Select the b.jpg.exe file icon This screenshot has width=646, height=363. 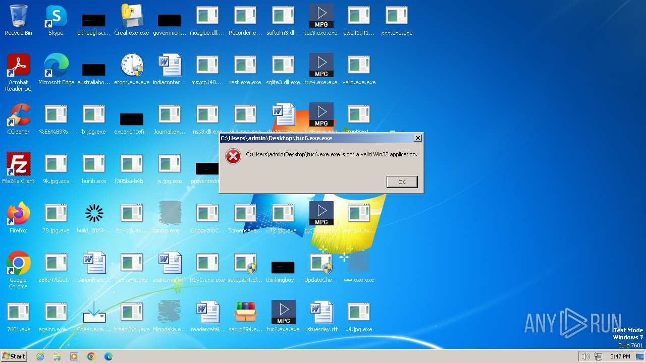pyautogui.click(x=94, y=114)
